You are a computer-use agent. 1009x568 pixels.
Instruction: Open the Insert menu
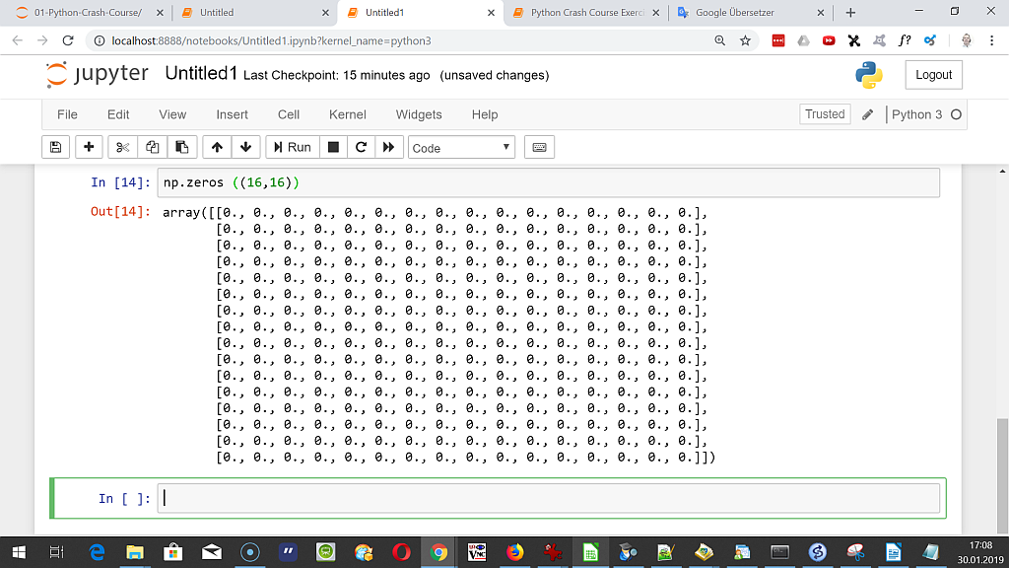click(x=232, y=114)
